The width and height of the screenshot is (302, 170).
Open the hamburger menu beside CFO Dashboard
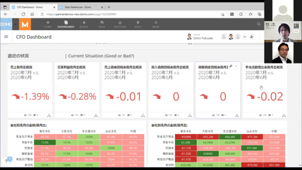[x=6, y=37]
